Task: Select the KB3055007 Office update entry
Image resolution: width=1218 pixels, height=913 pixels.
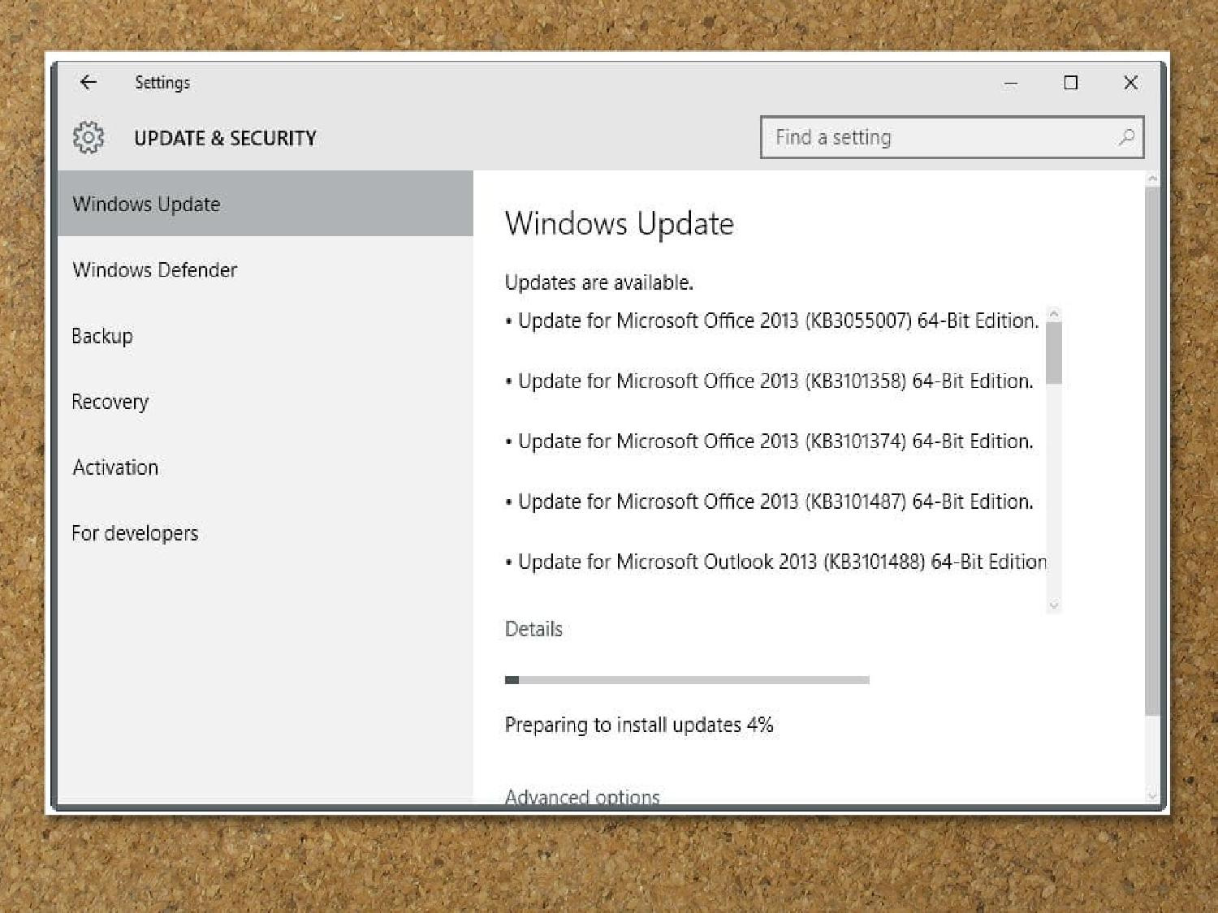Action: point(771,321)
